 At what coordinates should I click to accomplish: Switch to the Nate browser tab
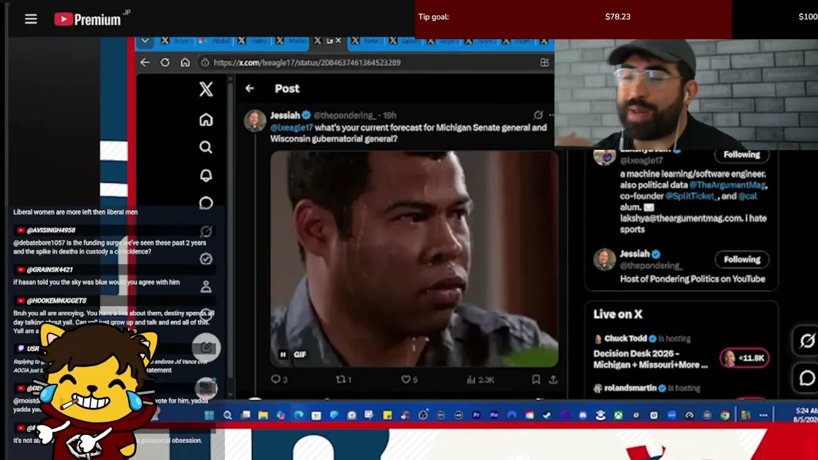click(367, 41)
